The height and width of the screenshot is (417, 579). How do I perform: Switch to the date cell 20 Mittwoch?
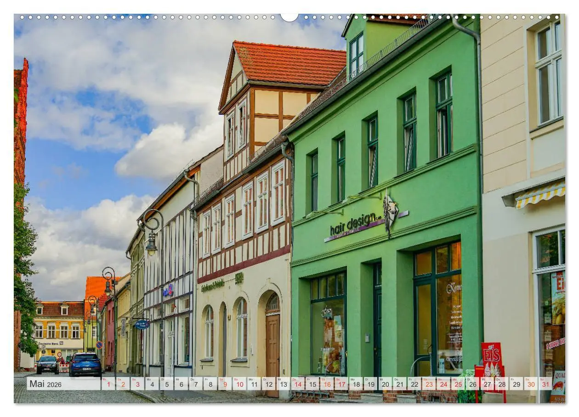pos(385,384)
